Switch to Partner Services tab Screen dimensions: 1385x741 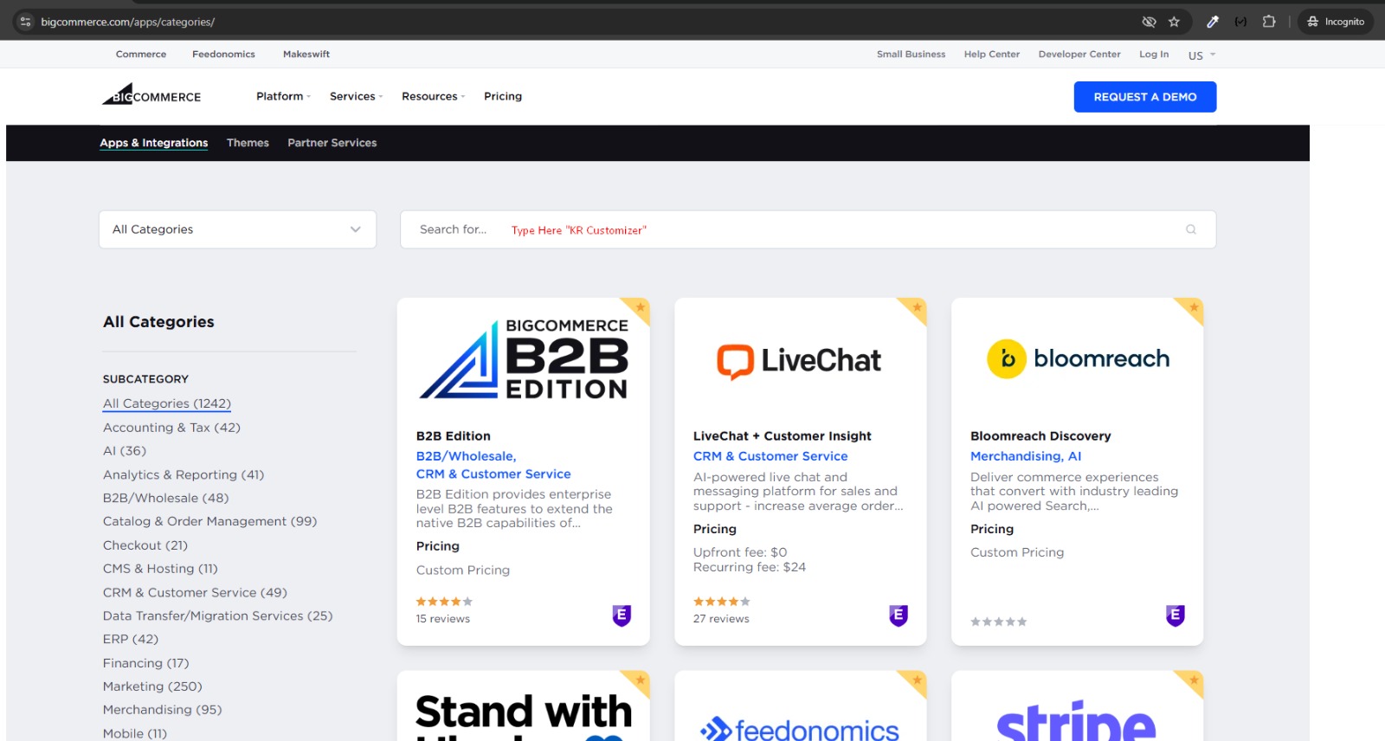tap(332, 143)
